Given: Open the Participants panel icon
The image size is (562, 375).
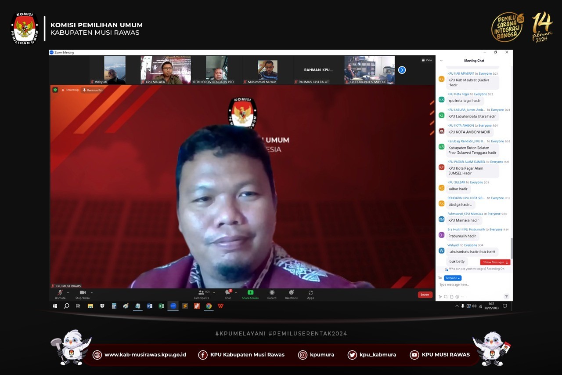Looking at the screenshot, I should coord(202,292).
